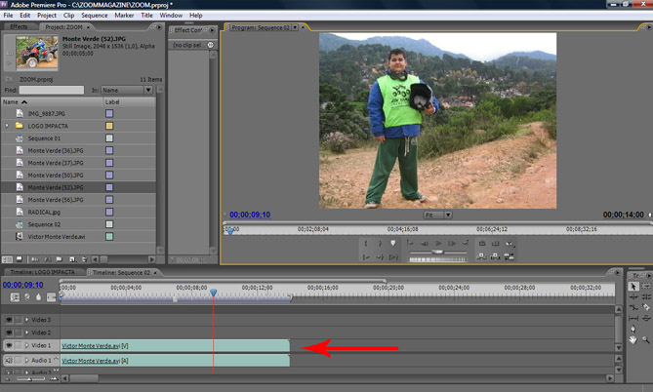
Task: Mute the Audio 1 track speaker toggle
Action: (x=10, y=360)
